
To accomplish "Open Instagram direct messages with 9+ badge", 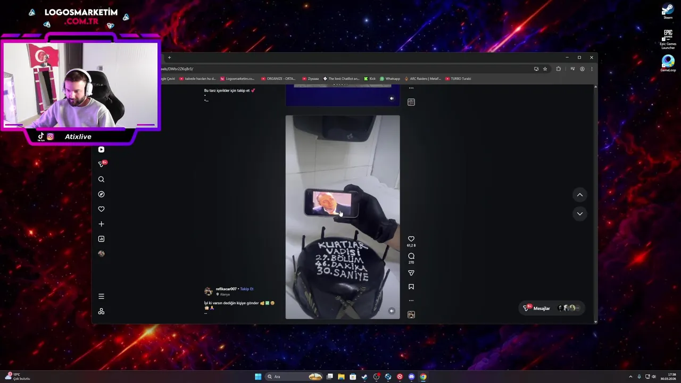I will pos(102,164).
